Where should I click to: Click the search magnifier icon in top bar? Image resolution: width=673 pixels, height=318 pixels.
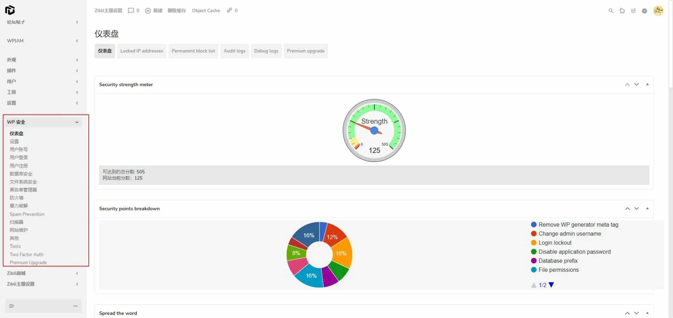pos(611,11)
